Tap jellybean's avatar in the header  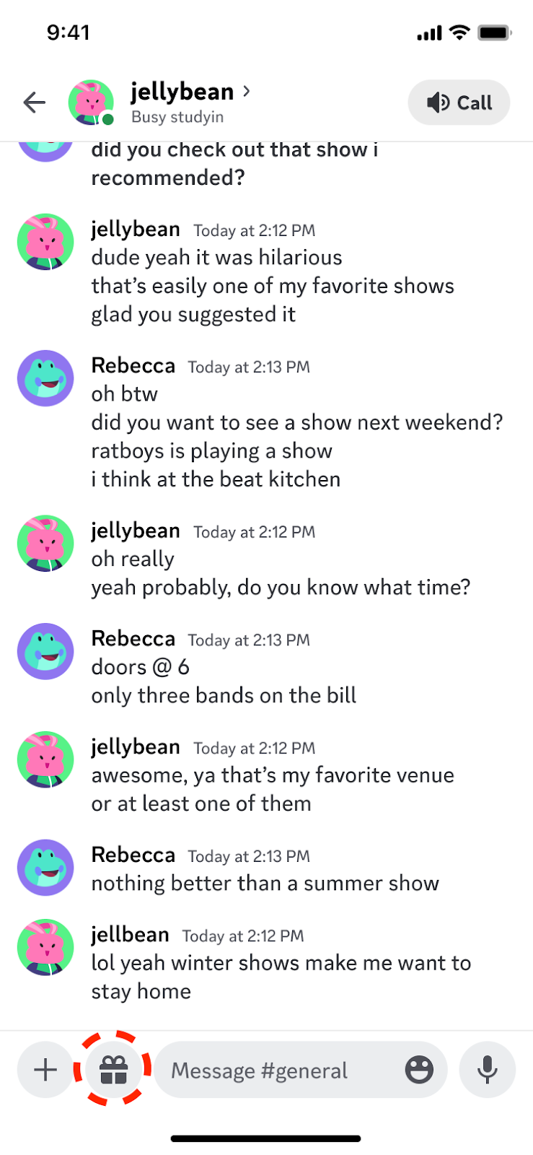(91, 103)
